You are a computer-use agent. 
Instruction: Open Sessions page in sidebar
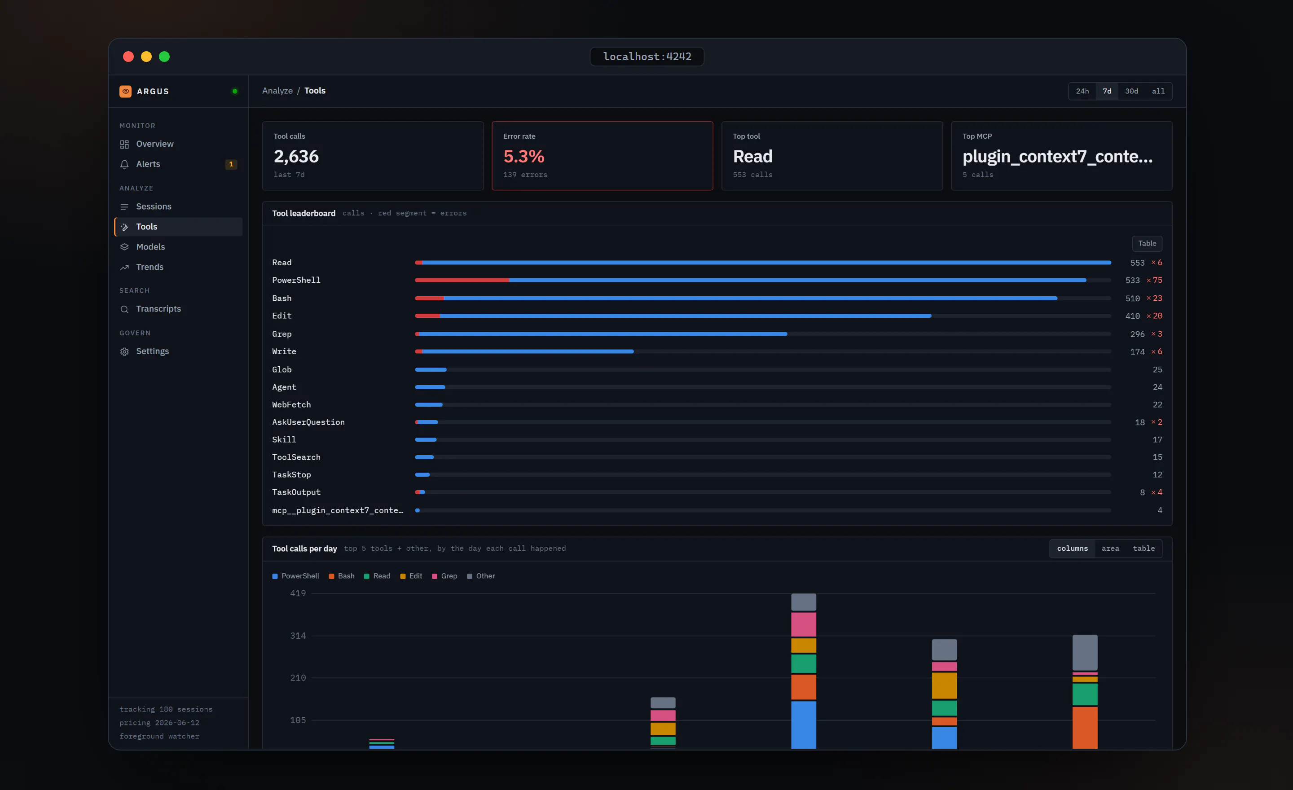click(178, 206)
